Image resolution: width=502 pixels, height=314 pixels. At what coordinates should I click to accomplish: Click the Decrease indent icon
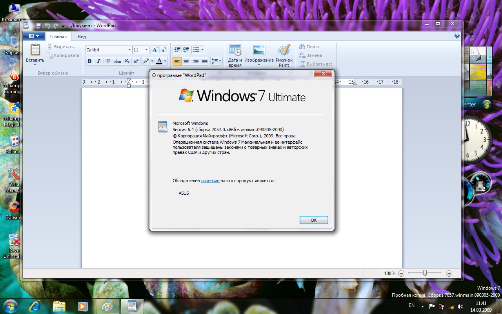177,50
